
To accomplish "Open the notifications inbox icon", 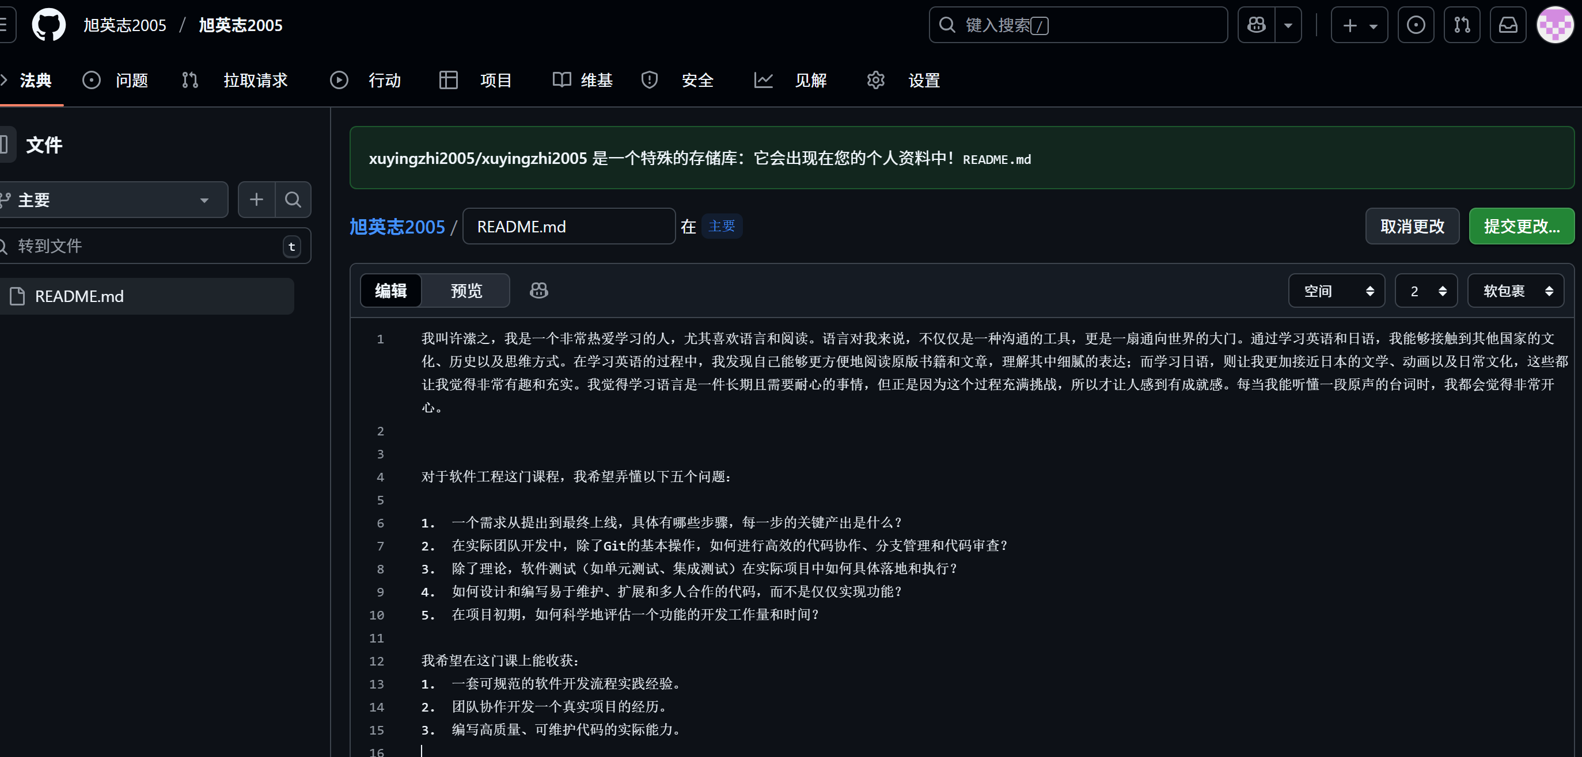I will (1508, 25).
